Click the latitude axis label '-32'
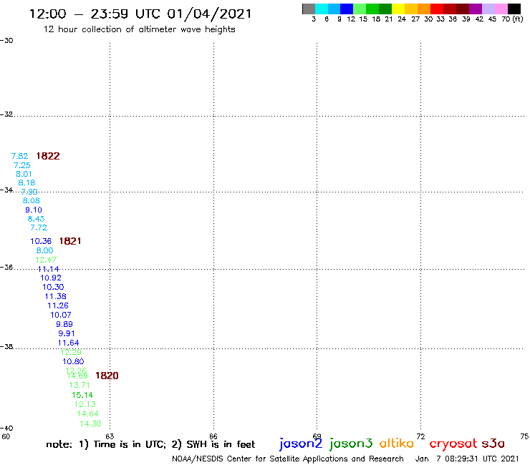The height and width of the screenshot is (465, 530). (x=6, y=114)
